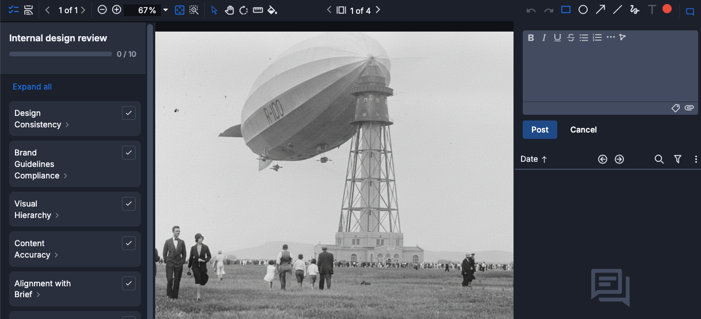Open the comment filter funnel icon

pyautogui.click(x=677, y=159)
